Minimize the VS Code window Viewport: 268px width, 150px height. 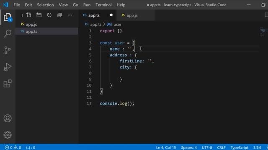[x=249, y=5]
